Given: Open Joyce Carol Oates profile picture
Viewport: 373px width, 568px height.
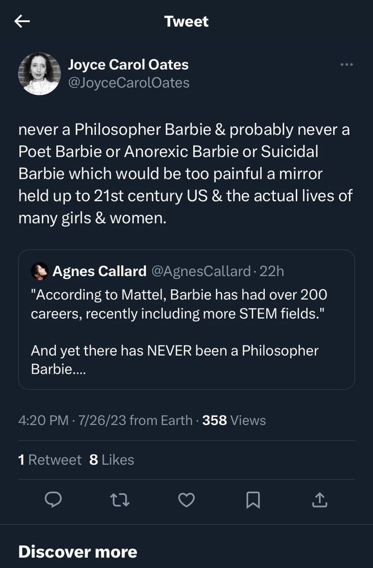Looking at the screenshot, I should [x=40, y=74].
